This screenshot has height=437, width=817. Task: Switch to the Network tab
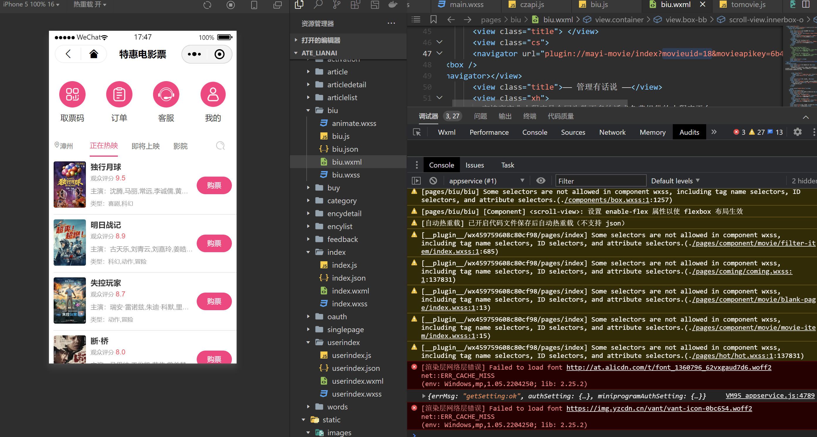click(x=612, y=132)
